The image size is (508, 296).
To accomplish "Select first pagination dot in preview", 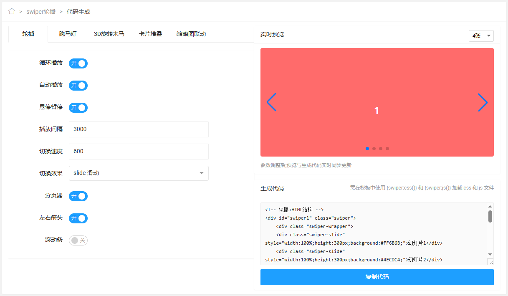I will (x=367, y=149).
